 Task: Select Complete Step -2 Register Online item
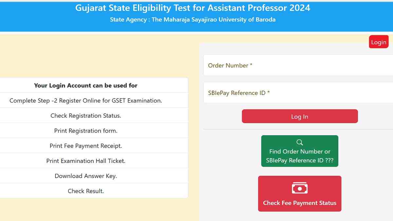[x=86, y=101]
